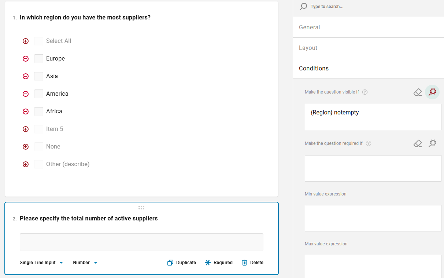Duplicate question 2
This screenshot has height=278, width=444.
(x=182, y=263)
